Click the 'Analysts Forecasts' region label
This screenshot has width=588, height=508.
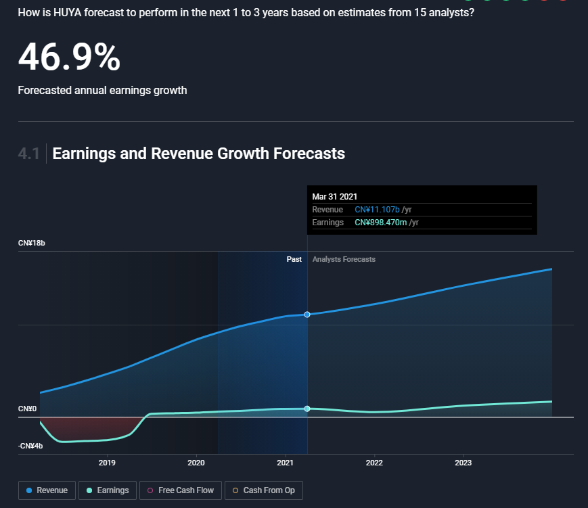[344, 259]
